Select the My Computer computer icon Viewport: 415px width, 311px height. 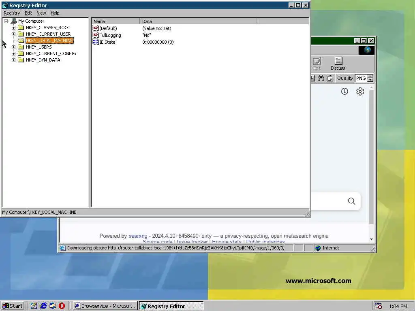[14, 21]
